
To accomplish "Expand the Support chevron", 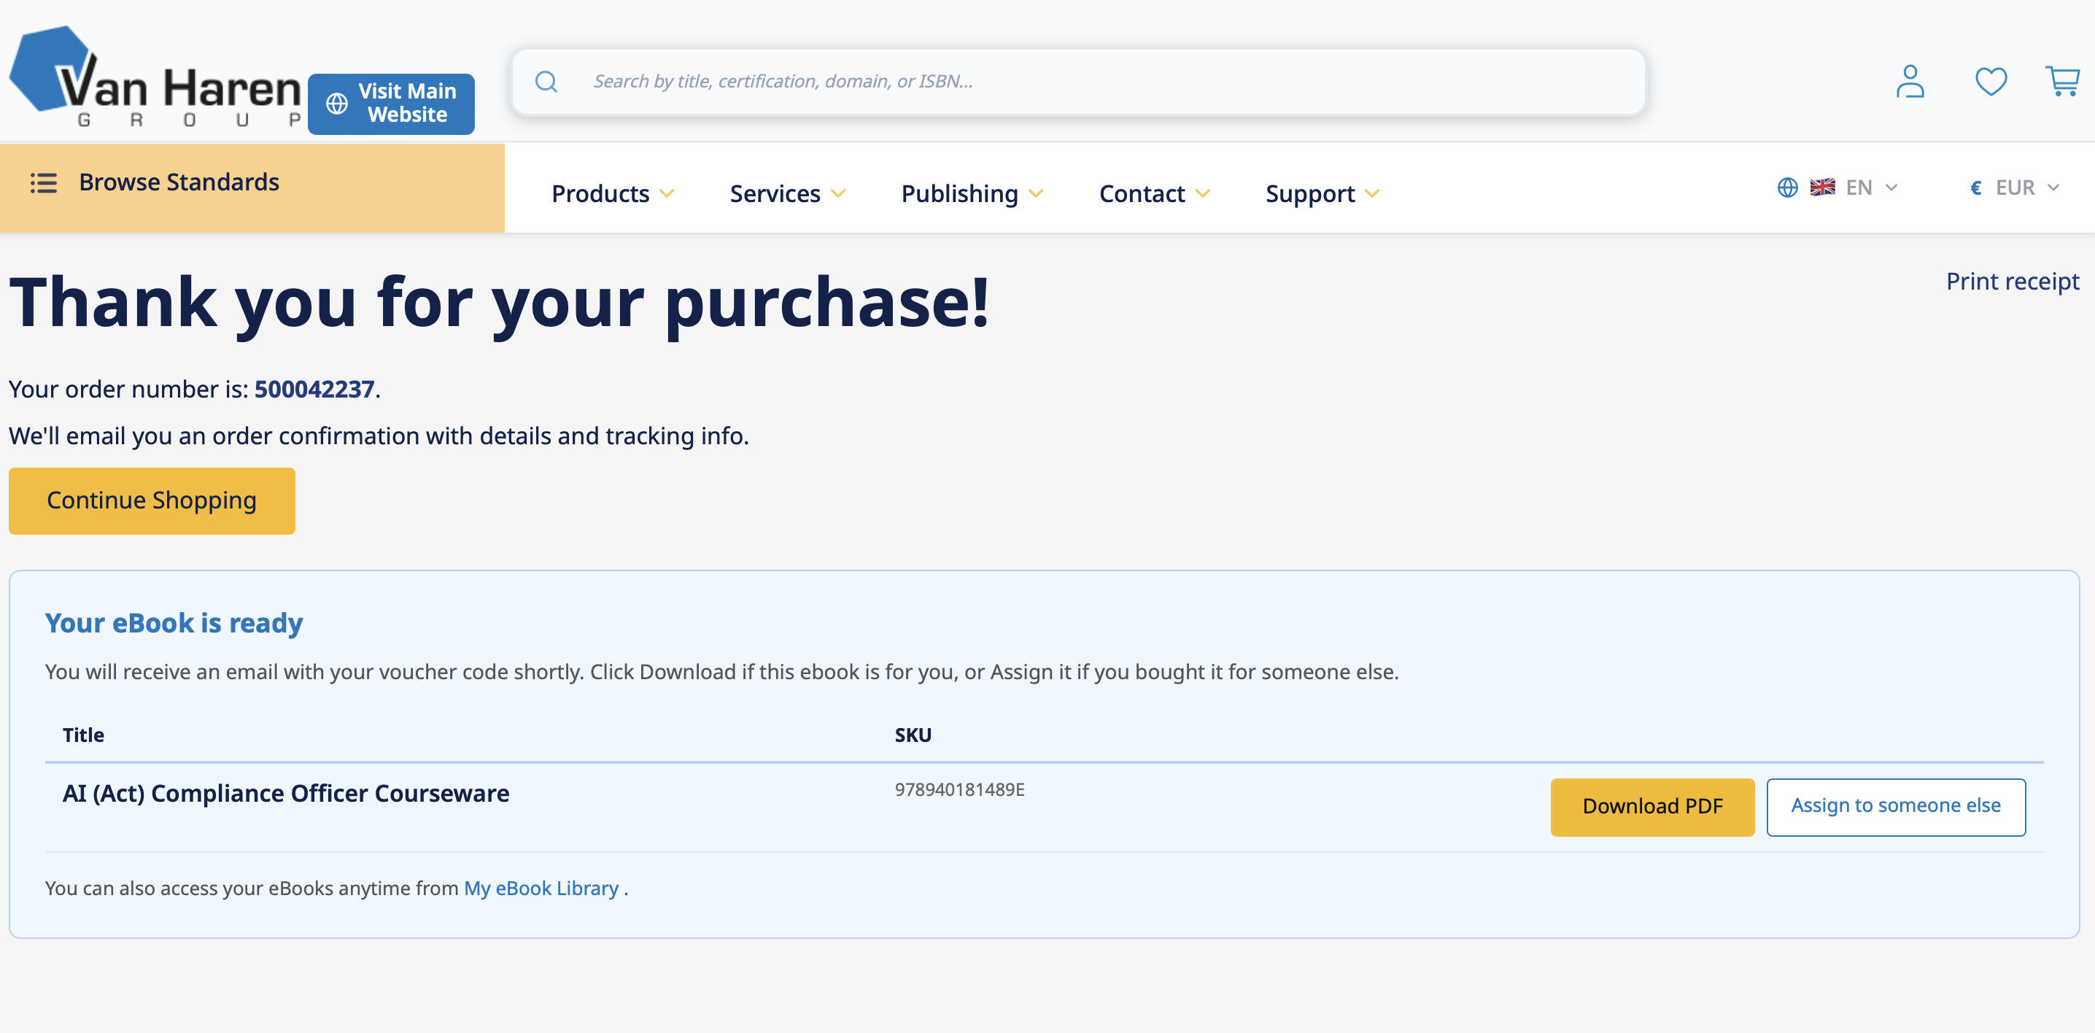I will (1373, 193).
